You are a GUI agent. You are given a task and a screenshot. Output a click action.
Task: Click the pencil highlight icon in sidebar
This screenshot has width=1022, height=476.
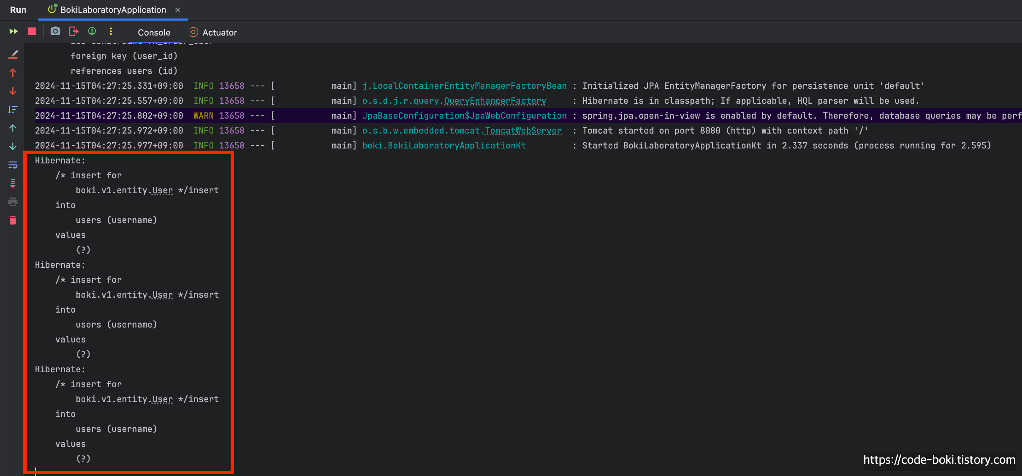[13, 54]
